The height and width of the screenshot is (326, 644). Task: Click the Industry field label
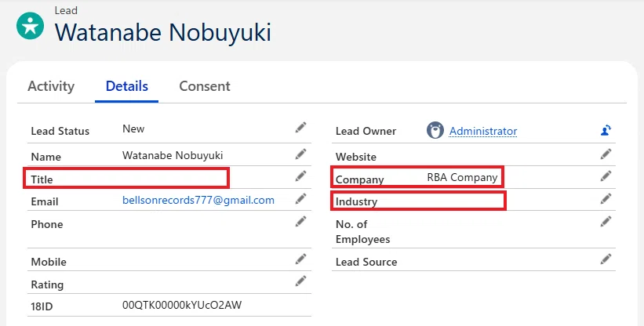coord(356,201)
